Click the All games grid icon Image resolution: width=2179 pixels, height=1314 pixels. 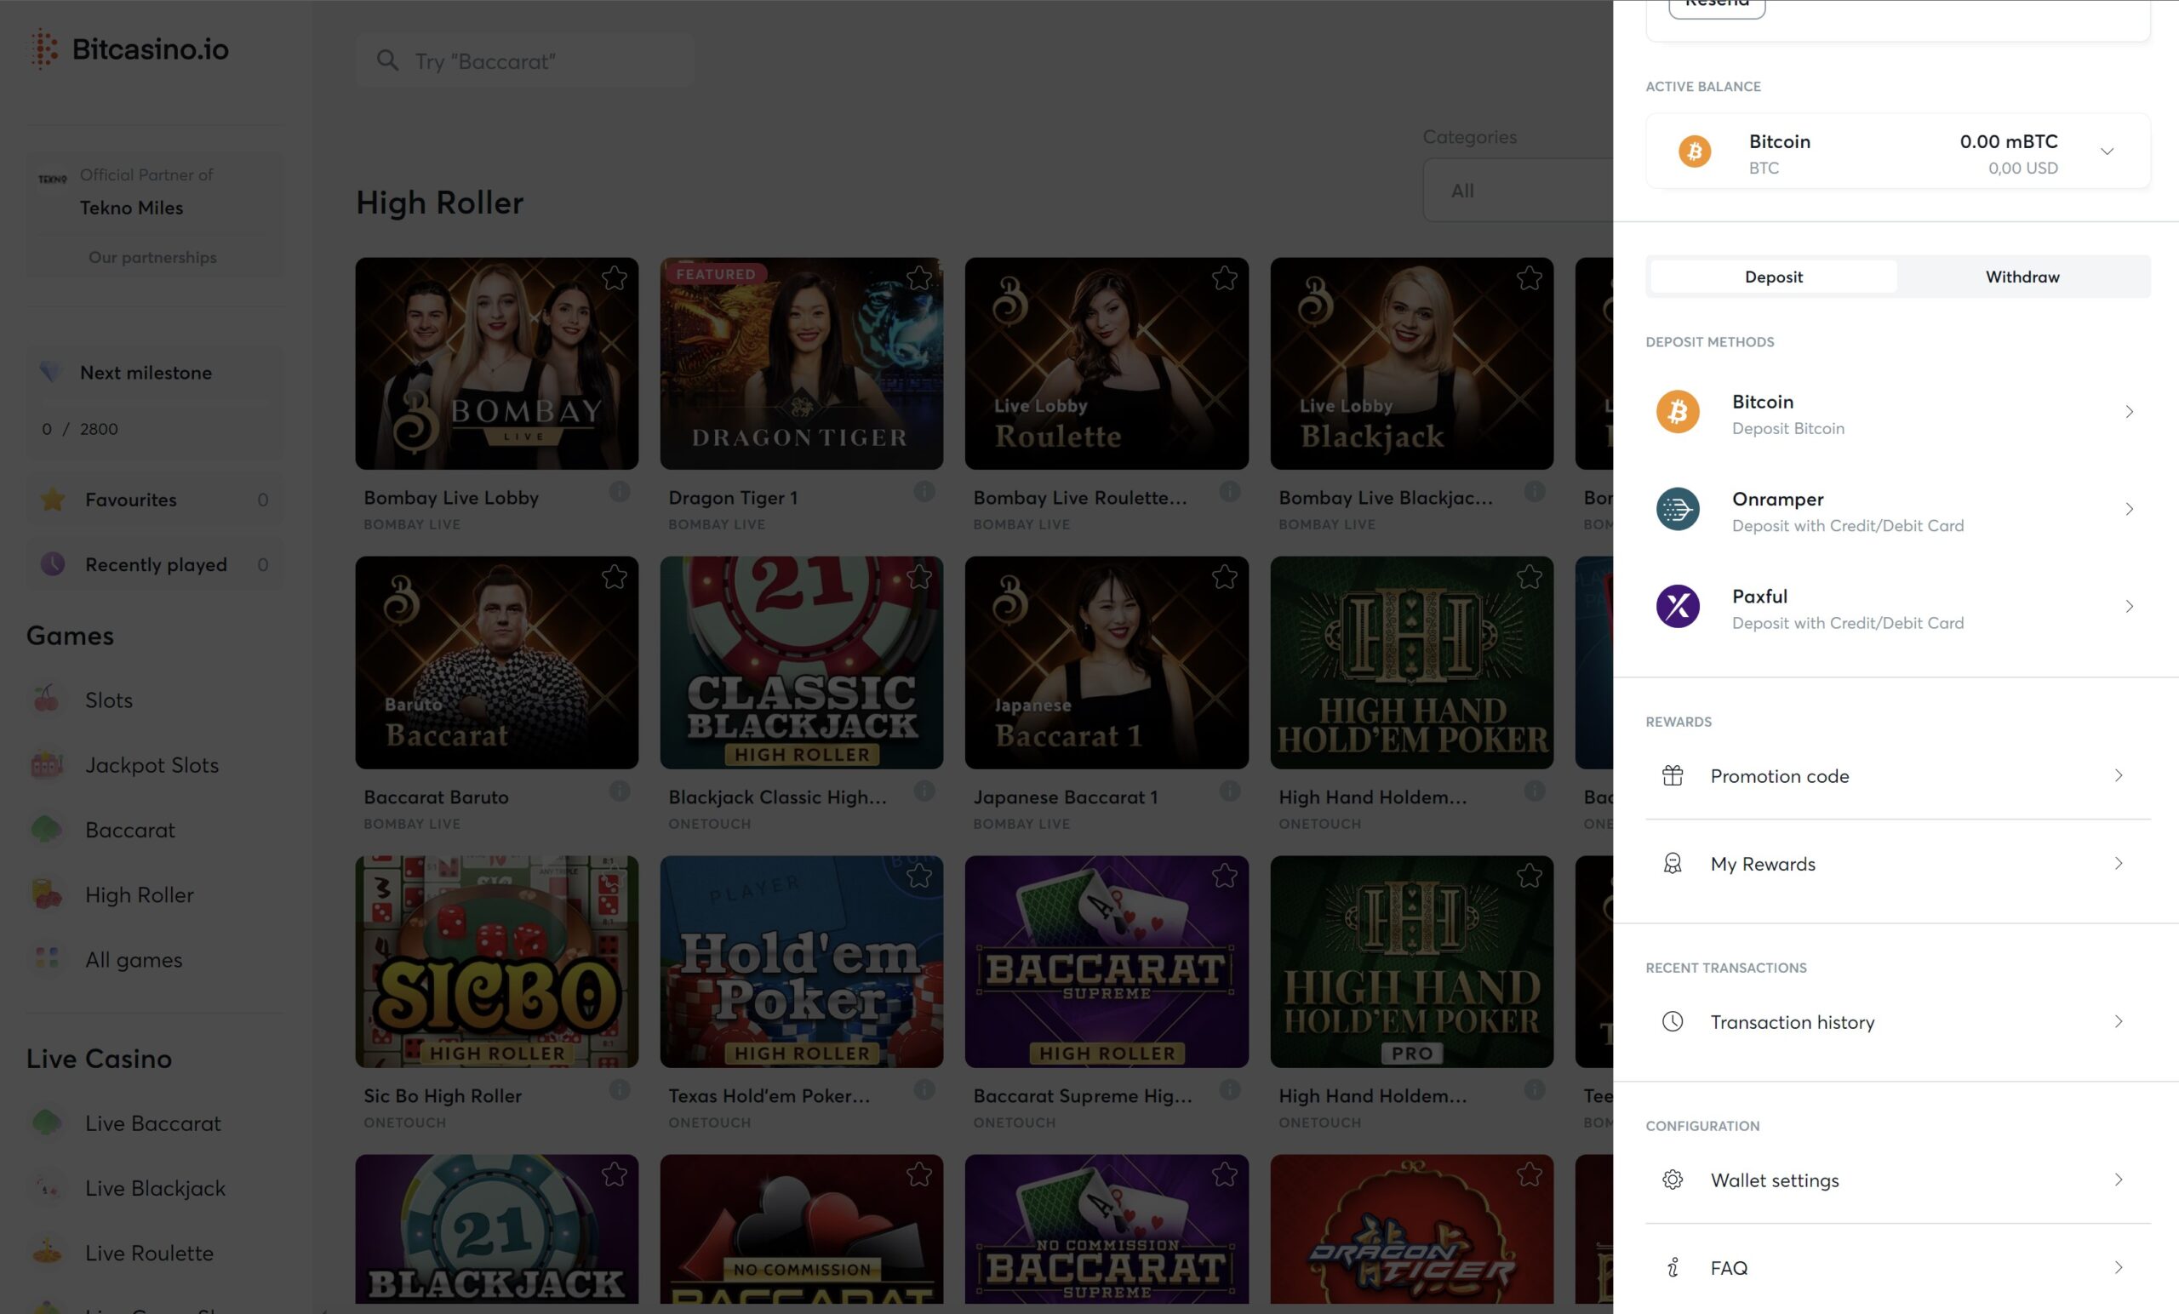coord(47,959)
